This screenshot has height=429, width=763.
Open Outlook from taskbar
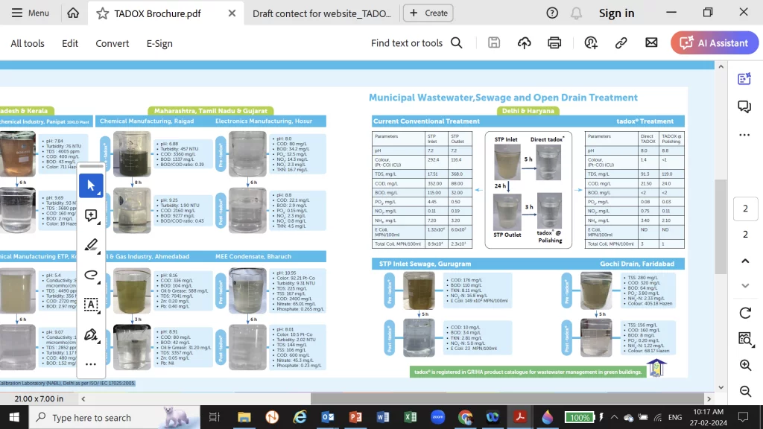(328, 417)
